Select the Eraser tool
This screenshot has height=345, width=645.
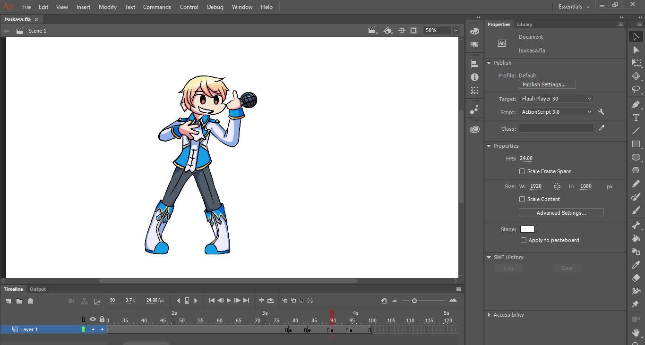click(636, 278)
